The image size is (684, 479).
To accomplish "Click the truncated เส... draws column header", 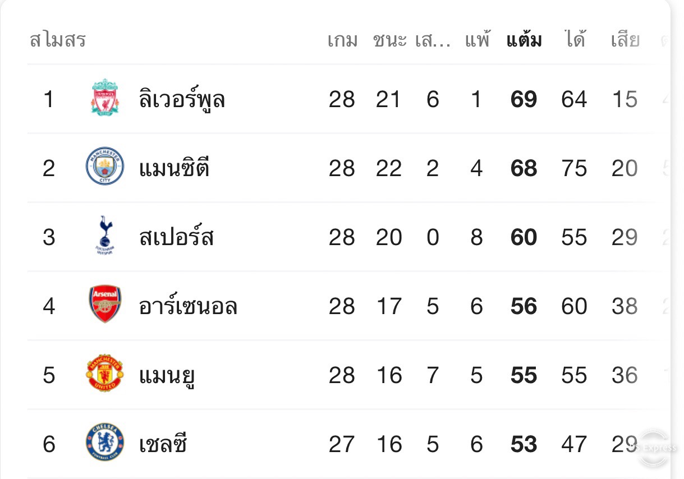I will click(x=433, y=40).
